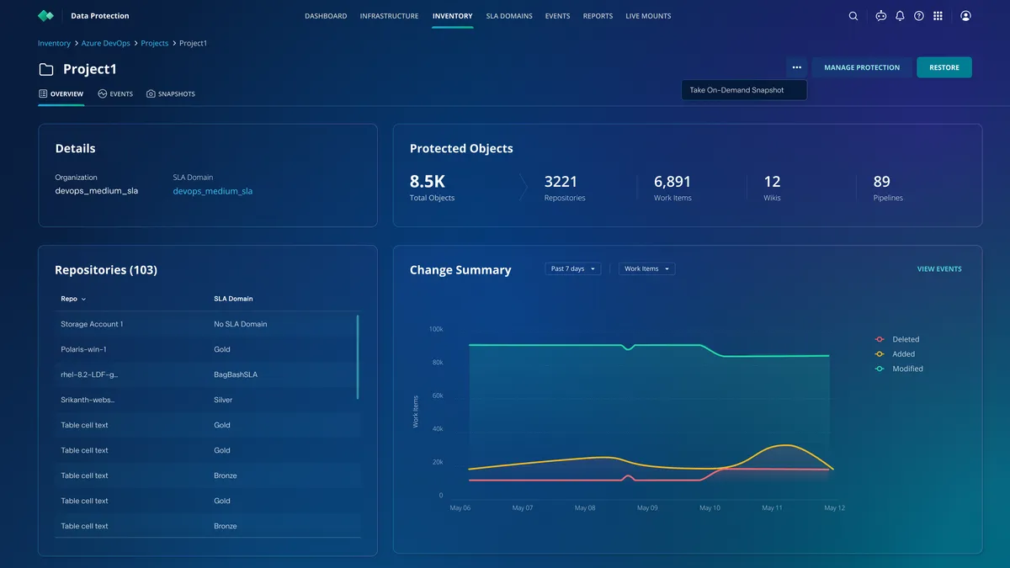This screenshot has height=568, width=1010.
Task: Open the user account profile icon
Action: tap(965, 16)
